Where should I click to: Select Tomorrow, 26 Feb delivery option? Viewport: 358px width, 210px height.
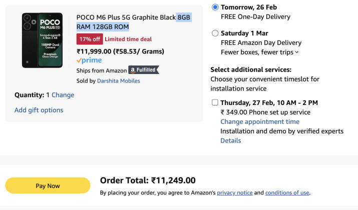pyautogui.click(x=215, y=7)
